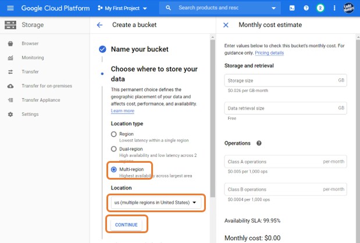
Task: Click the 'Choose where to store your data' heading
Action: click(x=154, y=74)
